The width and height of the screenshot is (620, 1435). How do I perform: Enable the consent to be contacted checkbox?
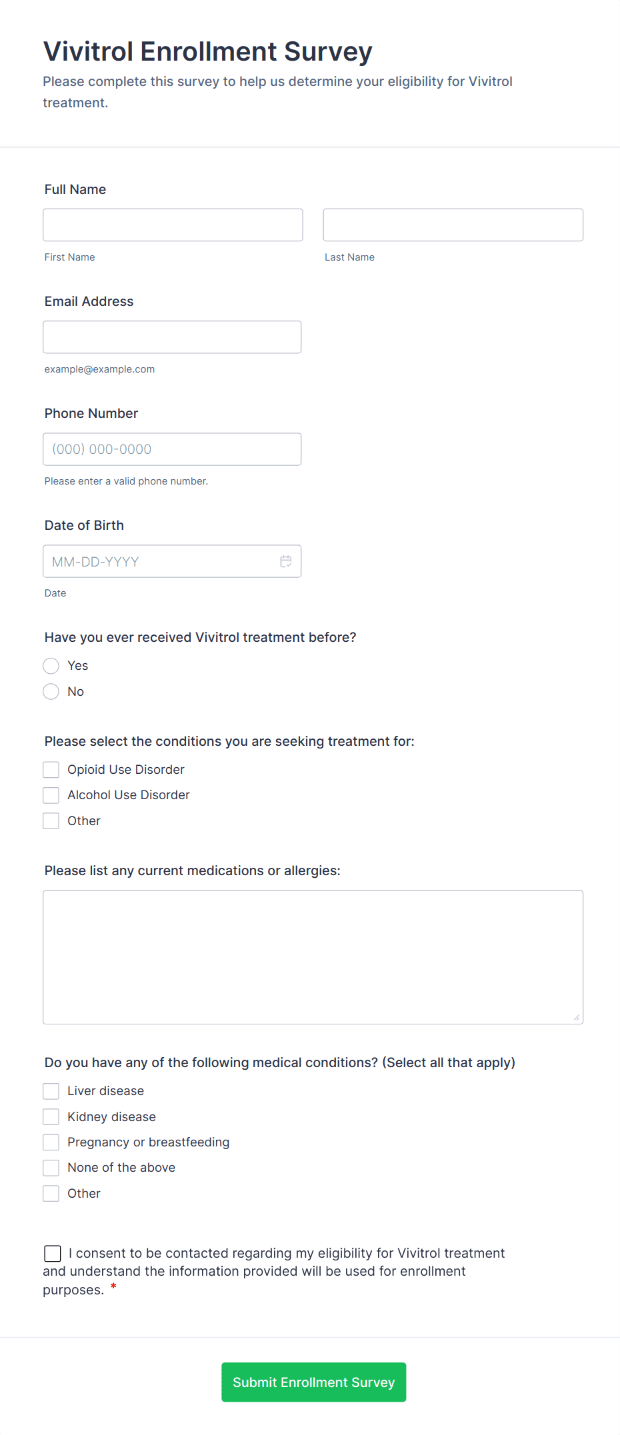[52, 1253]
